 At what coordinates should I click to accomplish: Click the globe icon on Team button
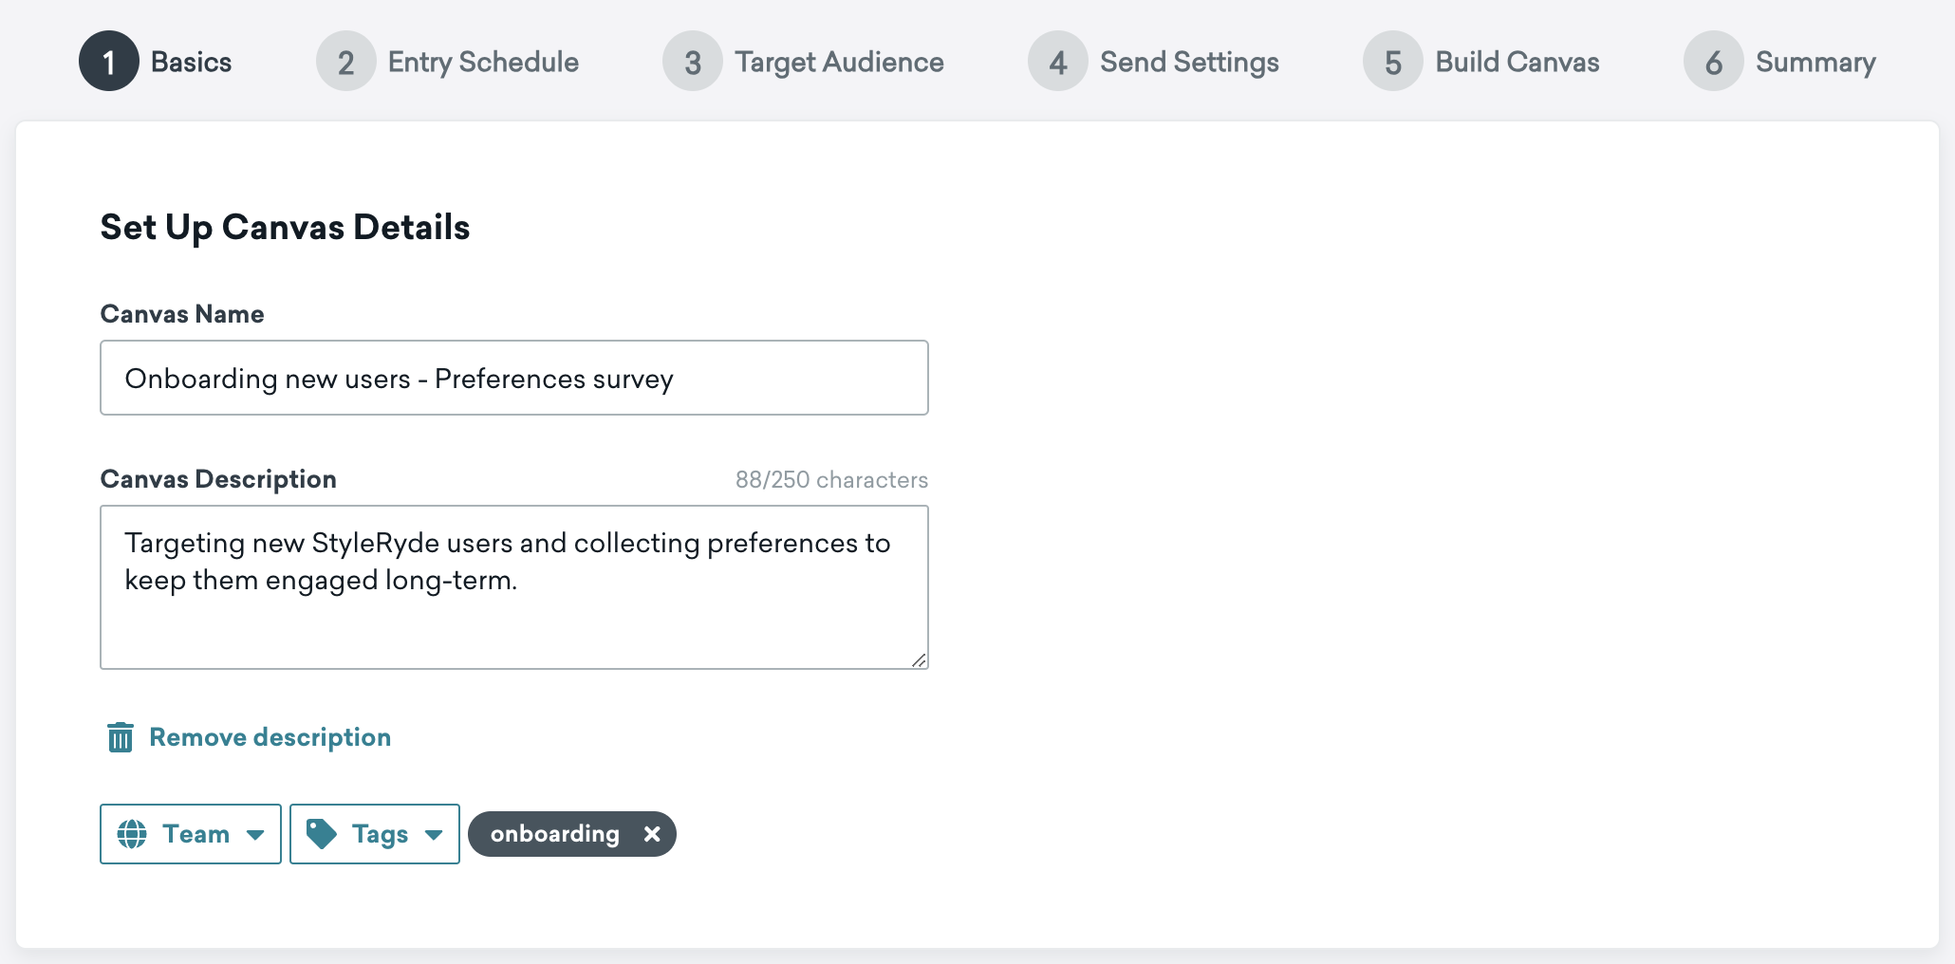coord(132,834)
